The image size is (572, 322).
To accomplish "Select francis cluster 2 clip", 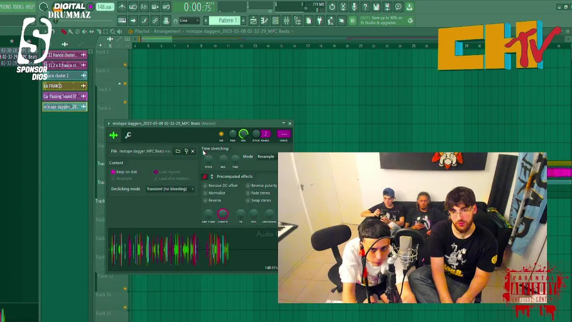I will coord(65,76).
